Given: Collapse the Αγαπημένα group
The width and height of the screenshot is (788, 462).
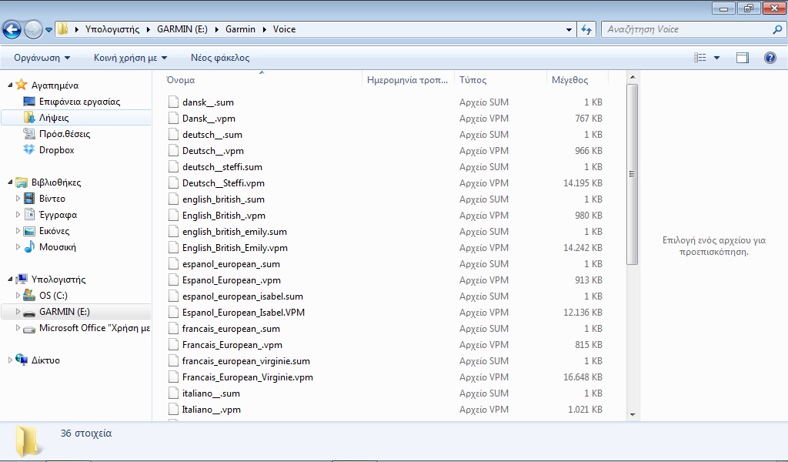Looking at the screenshot, I should [x=10, y=85].
